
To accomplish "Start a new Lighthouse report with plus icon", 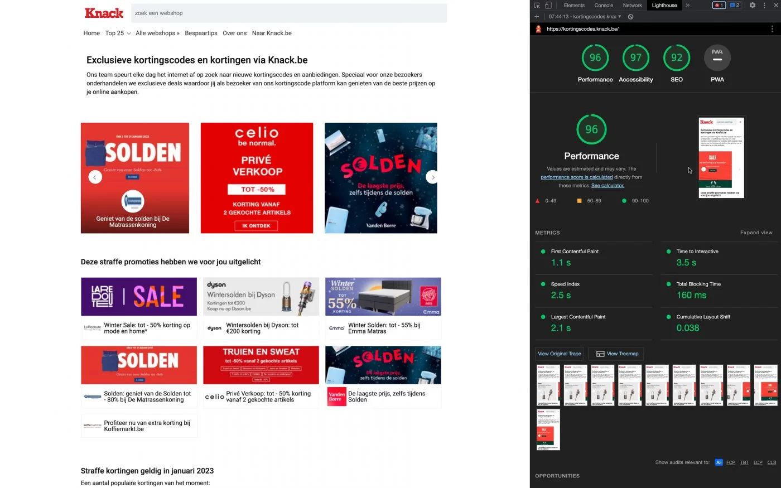I will tap(537, 17).
